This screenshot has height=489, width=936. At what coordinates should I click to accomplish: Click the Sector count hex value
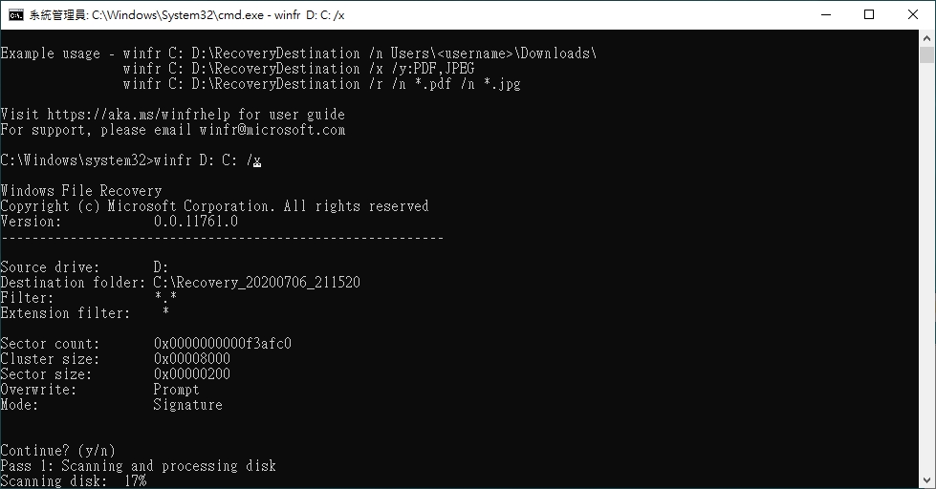click(x=222, y=344)
